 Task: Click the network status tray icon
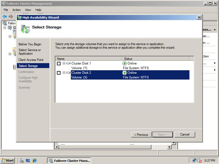pyautogui.click(x=194, y=161)
